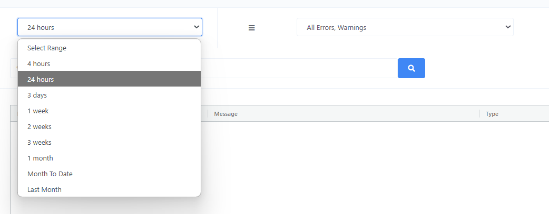Image resolution: width=549 pixels, height=214 pixels.
Task: Select the 4 hours range option
Action: click(109, 64)
